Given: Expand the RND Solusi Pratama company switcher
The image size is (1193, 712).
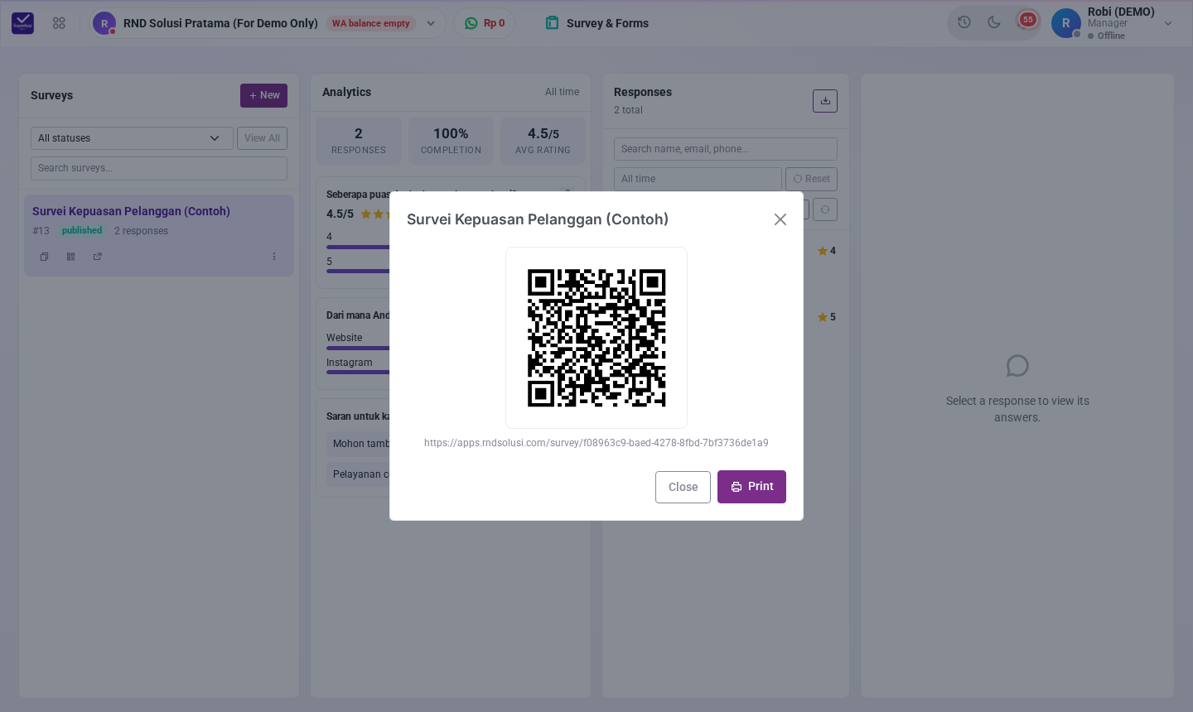Looking at the screenshot, I should [431, 23].
